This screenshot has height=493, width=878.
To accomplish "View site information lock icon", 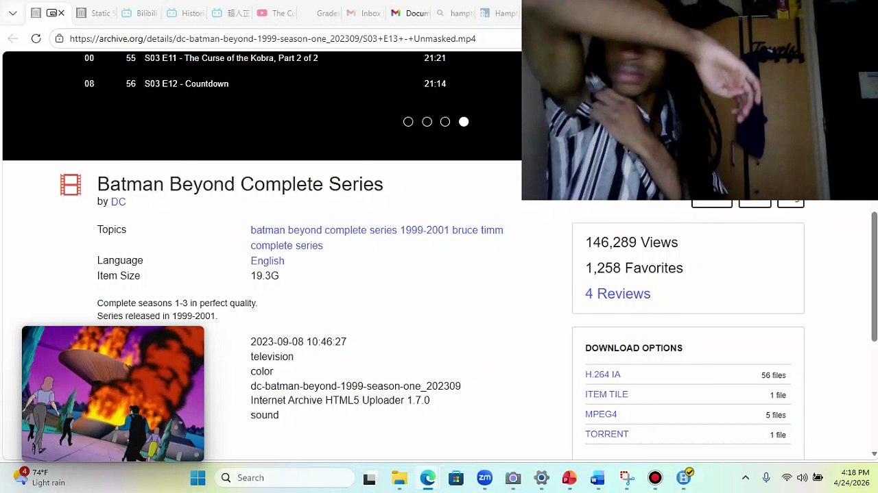I will click(x=60, y=38).
